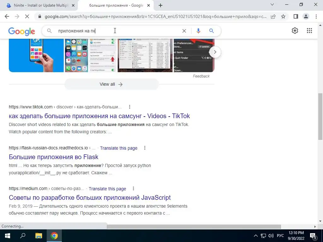Click the Feedback link under images

click(201, 76)
